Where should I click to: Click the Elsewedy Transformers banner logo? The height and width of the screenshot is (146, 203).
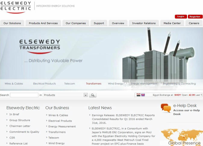(x=39, y=45)
